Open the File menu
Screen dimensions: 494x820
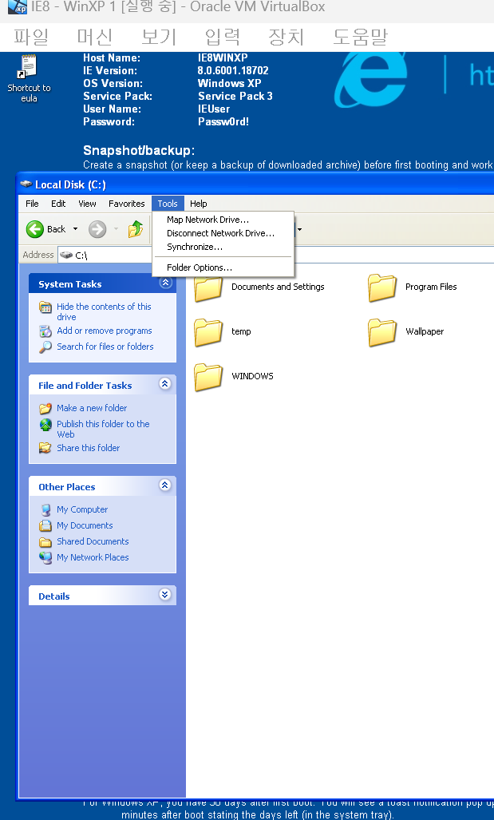[32, 204]
